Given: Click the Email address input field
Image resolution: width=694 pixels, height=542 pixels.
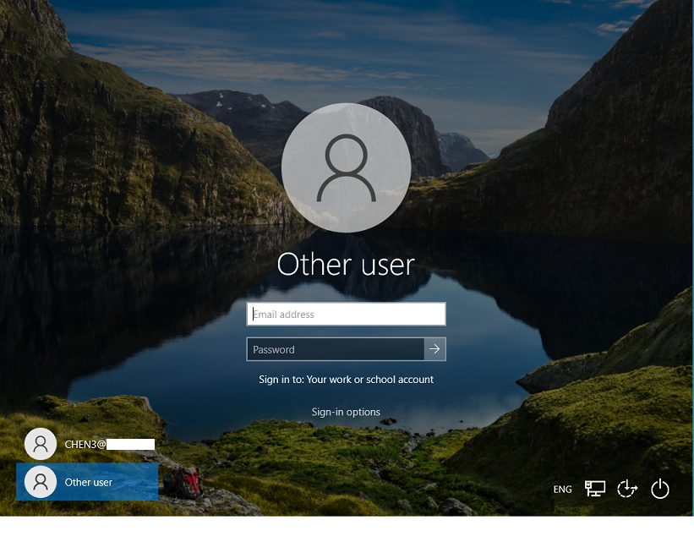Looking at the screenshot, I should click(x=346, y=314).
